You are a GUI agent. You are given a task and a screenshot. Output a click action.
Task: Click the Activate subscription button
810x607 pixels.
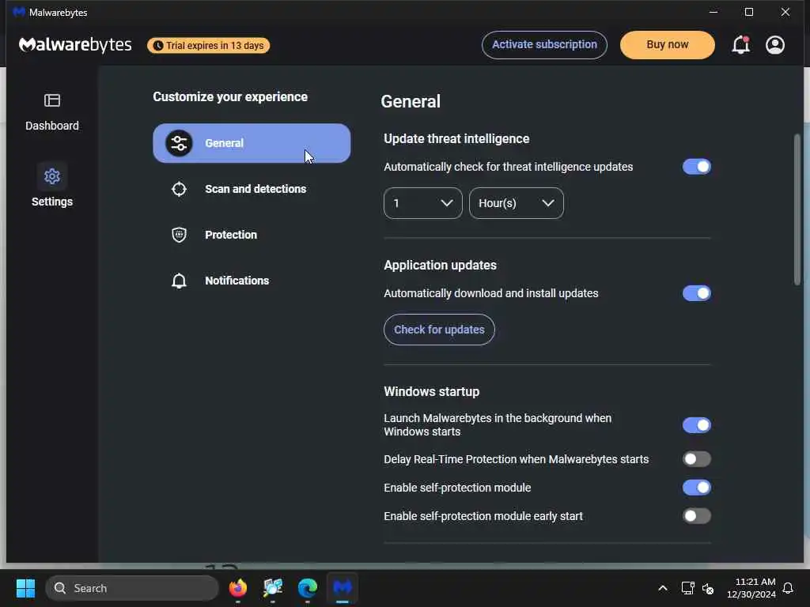(x=544, y=45)
